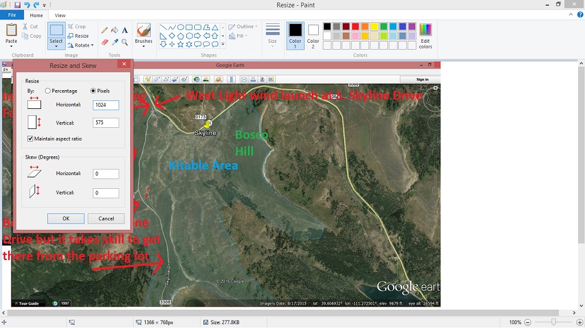Click the Resize ribbon command
This screenshot has height=328, width=585.
coord(78,36)
